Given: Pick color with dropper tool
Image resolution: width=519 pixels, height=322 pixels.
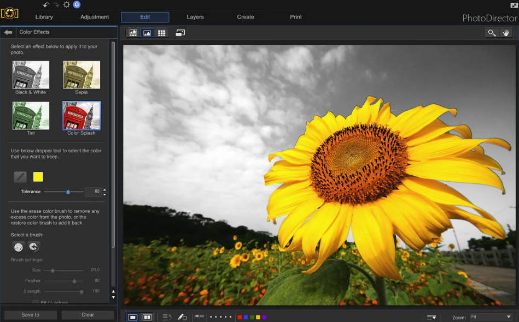Looking at the screenshot, I should pos(20,177).
